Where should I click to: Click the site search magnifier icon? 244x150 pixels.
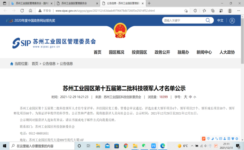(208, 20)
